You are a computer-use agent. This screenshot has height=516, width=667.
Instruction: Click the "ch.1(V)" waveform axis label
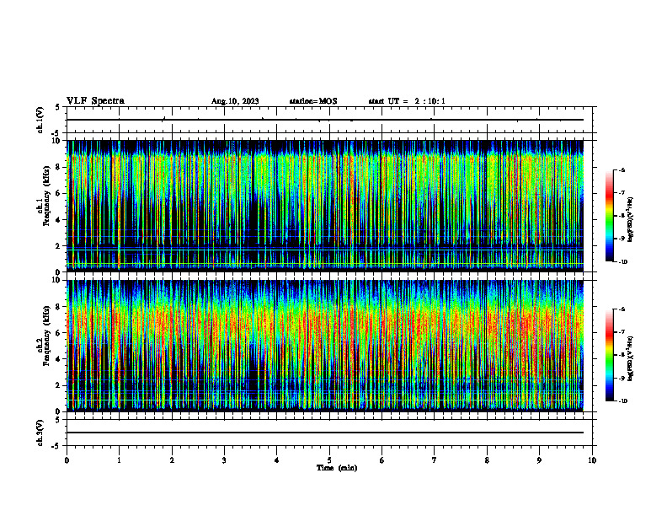pos(40,120)
